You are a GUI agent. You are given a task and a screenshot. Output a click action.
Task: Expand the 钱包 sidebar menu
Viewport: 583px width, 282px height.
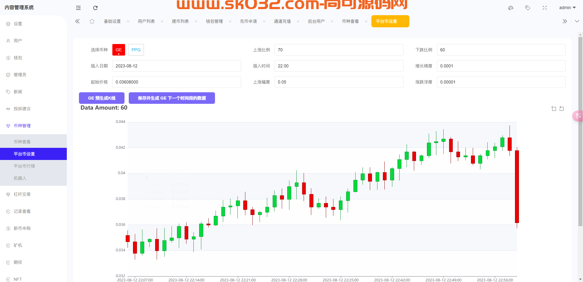(33, 58)
